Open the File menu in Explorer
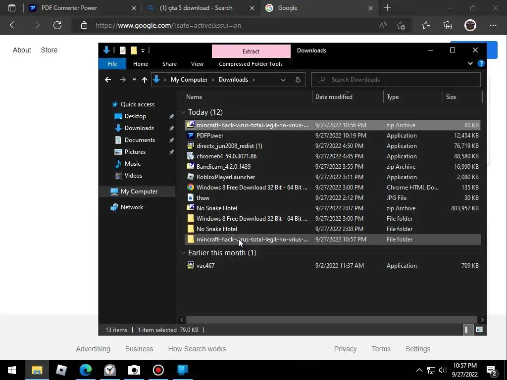The height and width of the screenshot is (380, 507). (x=112, y=64)
